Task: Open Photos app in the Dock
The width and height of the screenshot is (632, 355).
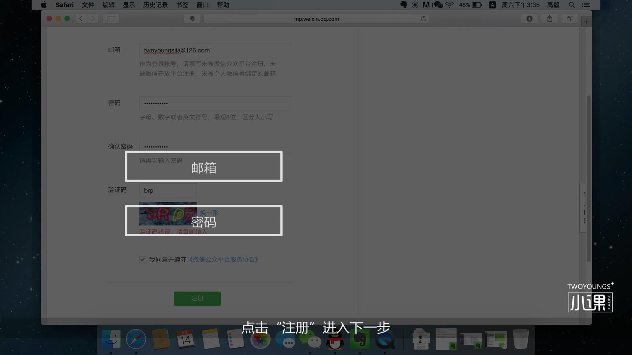Action: pos(260,339)
